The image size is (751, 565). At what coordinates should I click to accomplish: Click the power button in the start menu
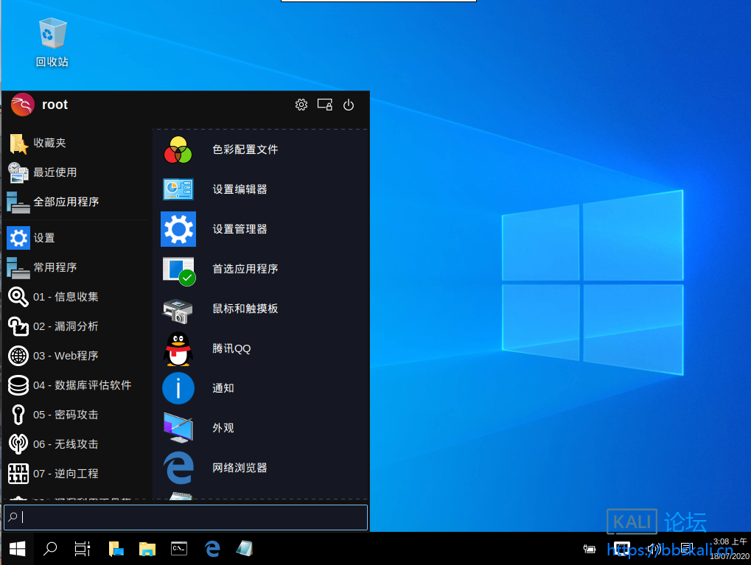[x=348, y=105]
